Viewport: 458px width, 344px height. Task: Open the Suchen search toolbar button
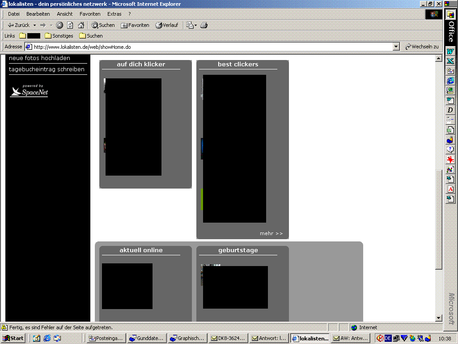tap(103, 25)
